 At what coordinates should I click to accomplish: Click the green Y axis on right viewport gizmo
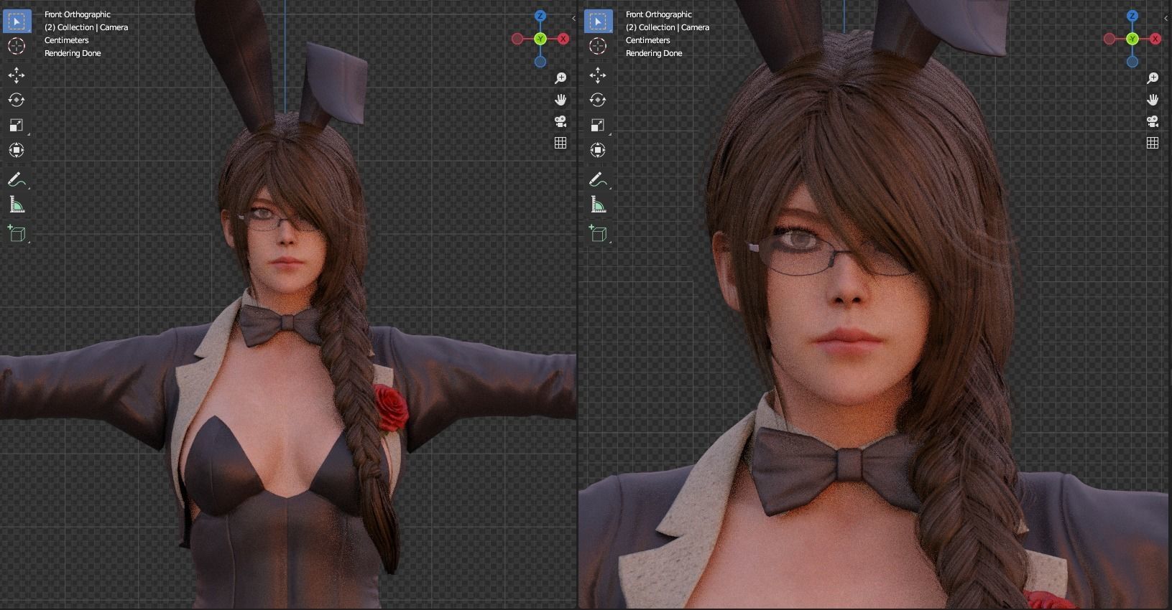[1132, 39]
